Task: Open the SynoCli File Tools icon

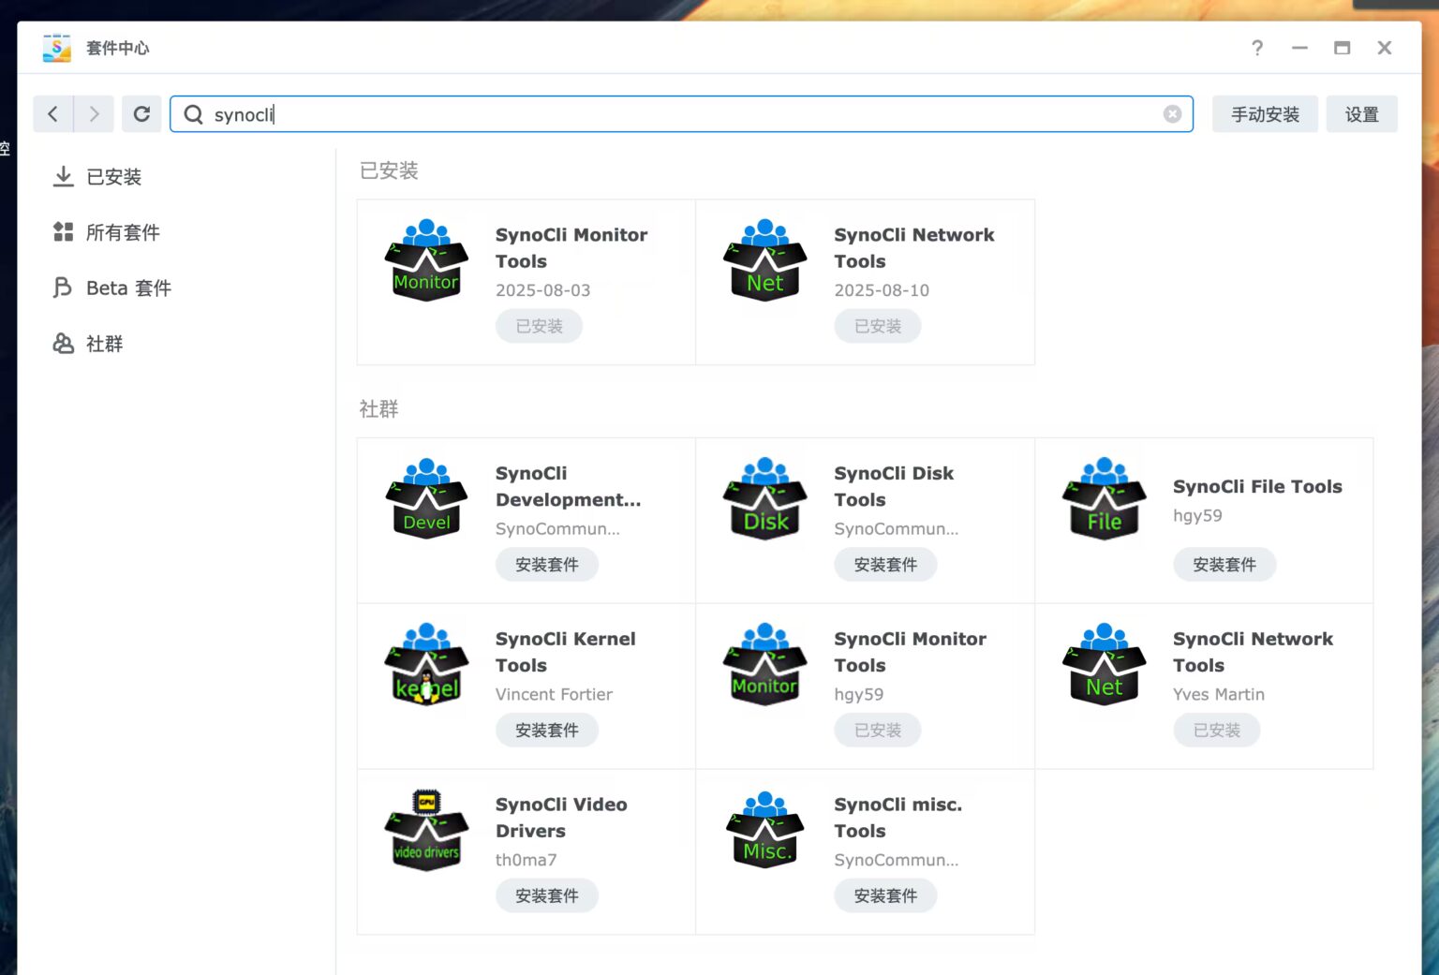Action: (x=1105, y=498)
